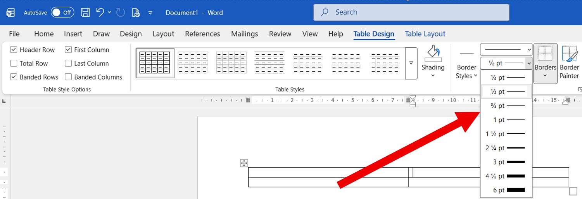Open the Design tab

131,34
